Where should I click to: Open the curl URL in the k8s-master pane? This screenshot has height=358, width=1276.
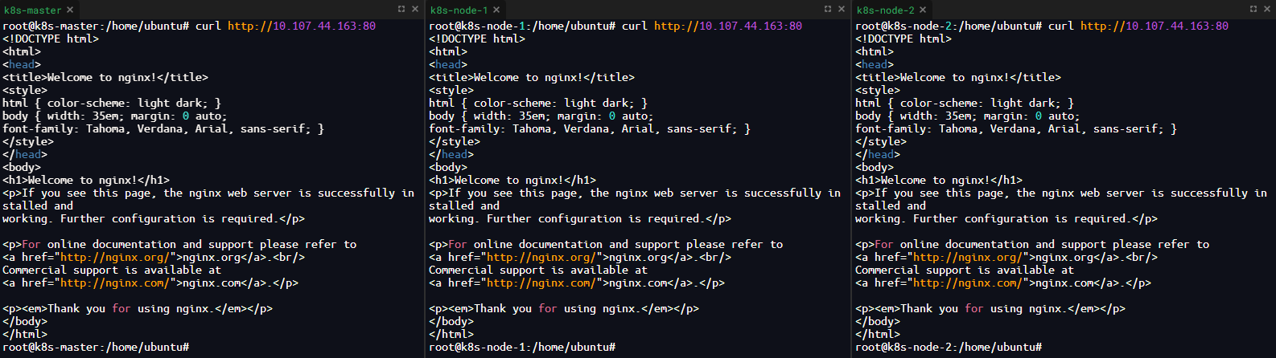(302, 26)
